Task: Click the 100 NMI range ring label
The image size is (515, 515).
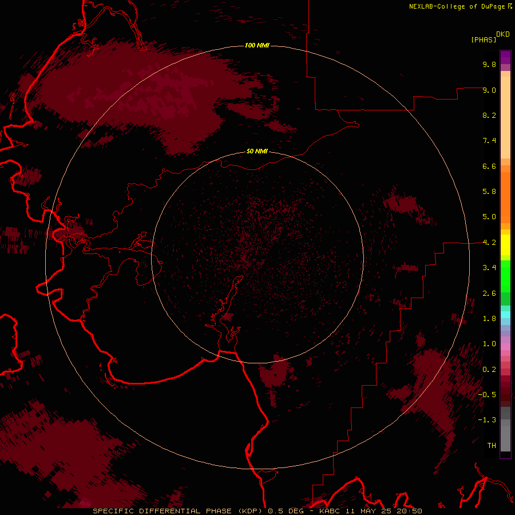Action: [257, 45]
